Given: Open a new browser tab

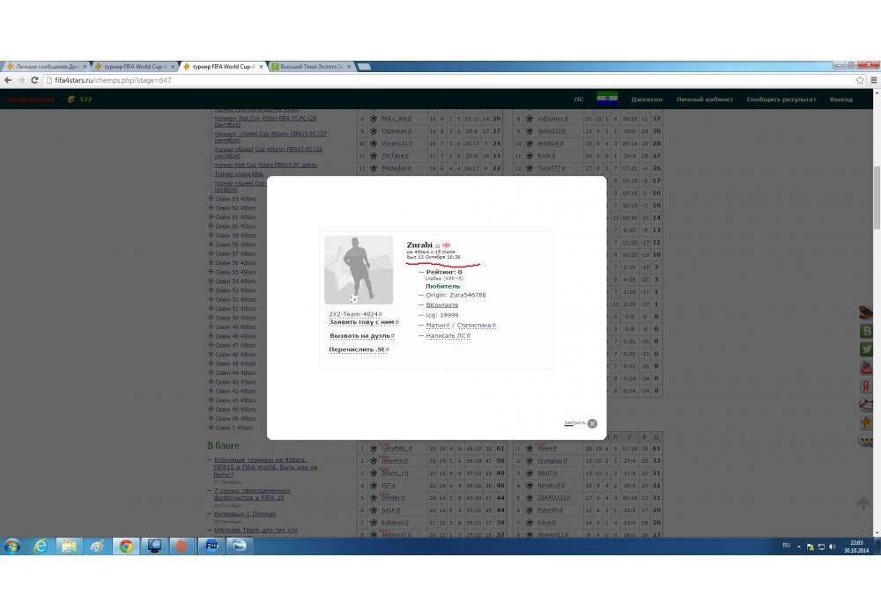Looking at the screenshot, I should [x=364, y=67].
